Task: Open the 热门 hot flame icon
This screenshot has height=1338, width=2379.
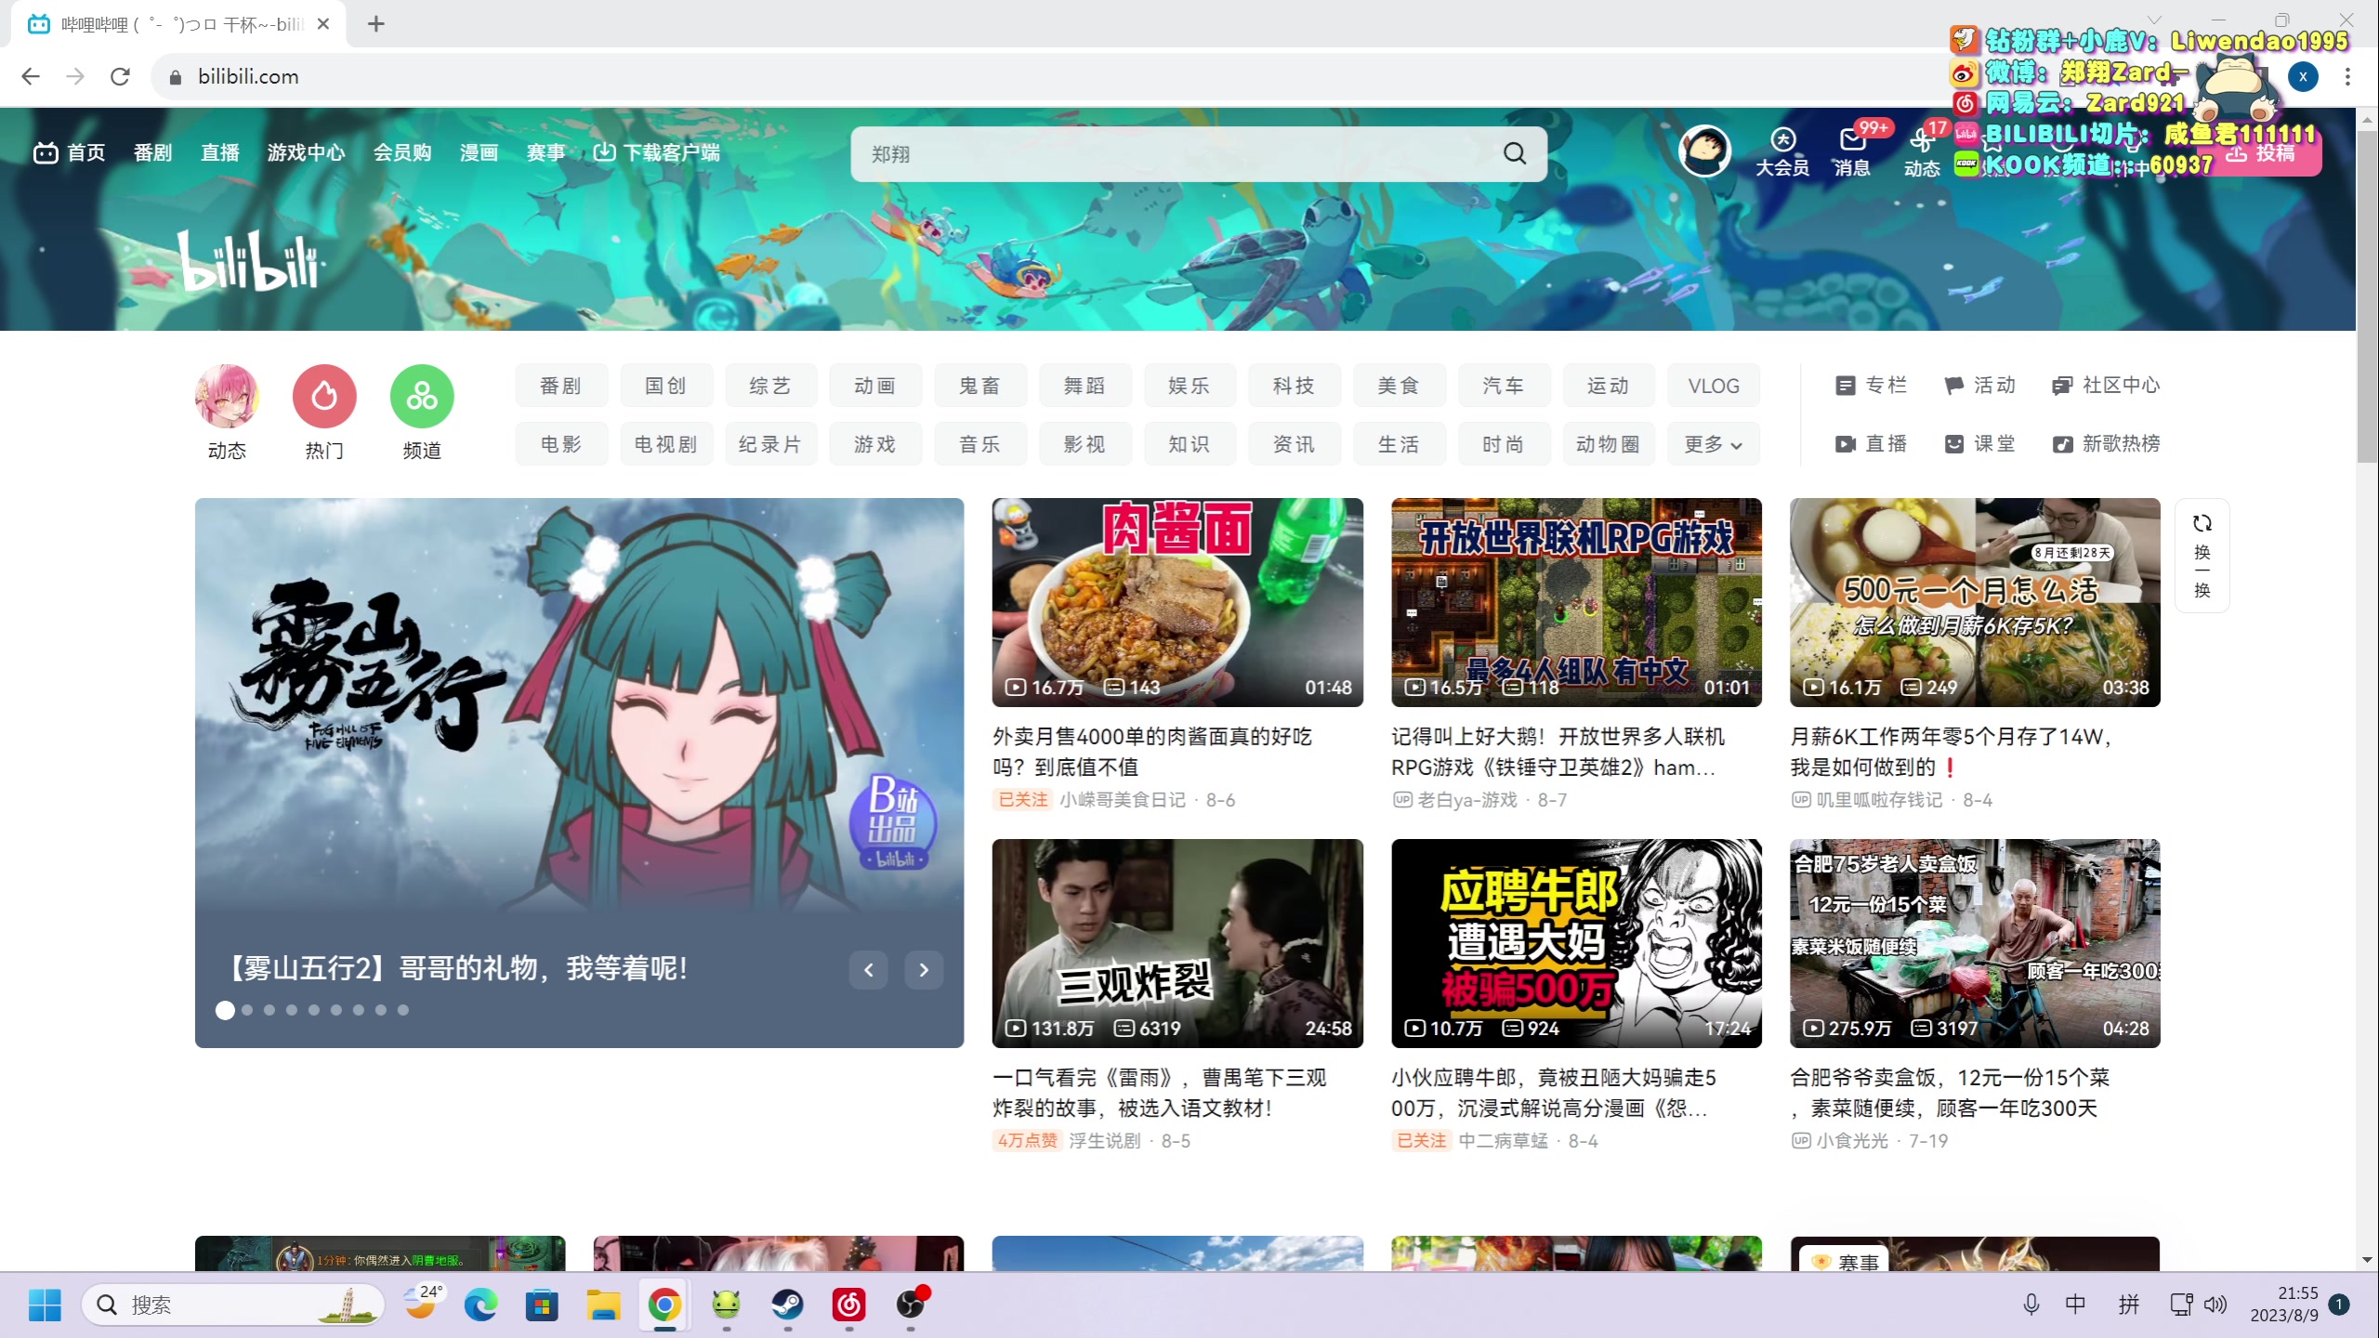Action: point(324,397)
